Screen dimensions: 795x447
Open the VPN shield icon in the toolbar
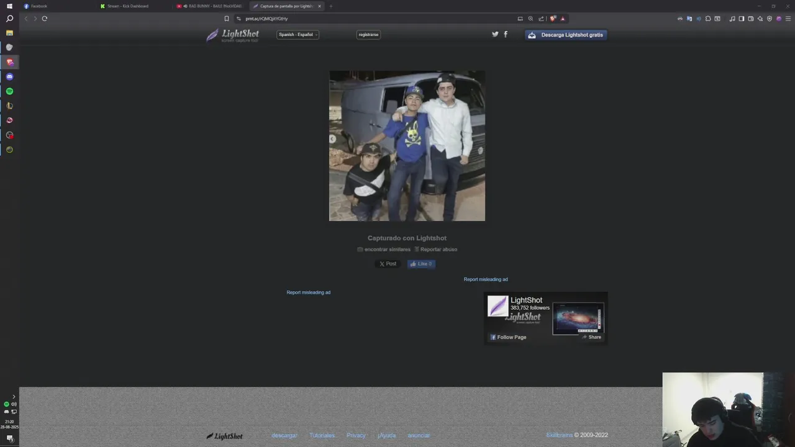[770, 19]
